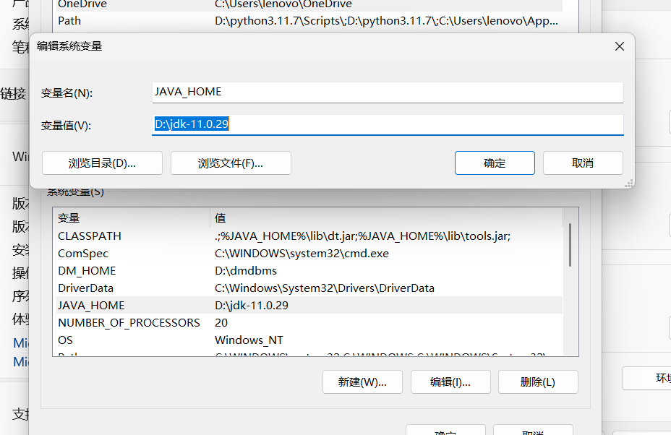The width and height of the screenshot is (671, 435).
Task: Select the user Path variable row
Action: (309, 20)
